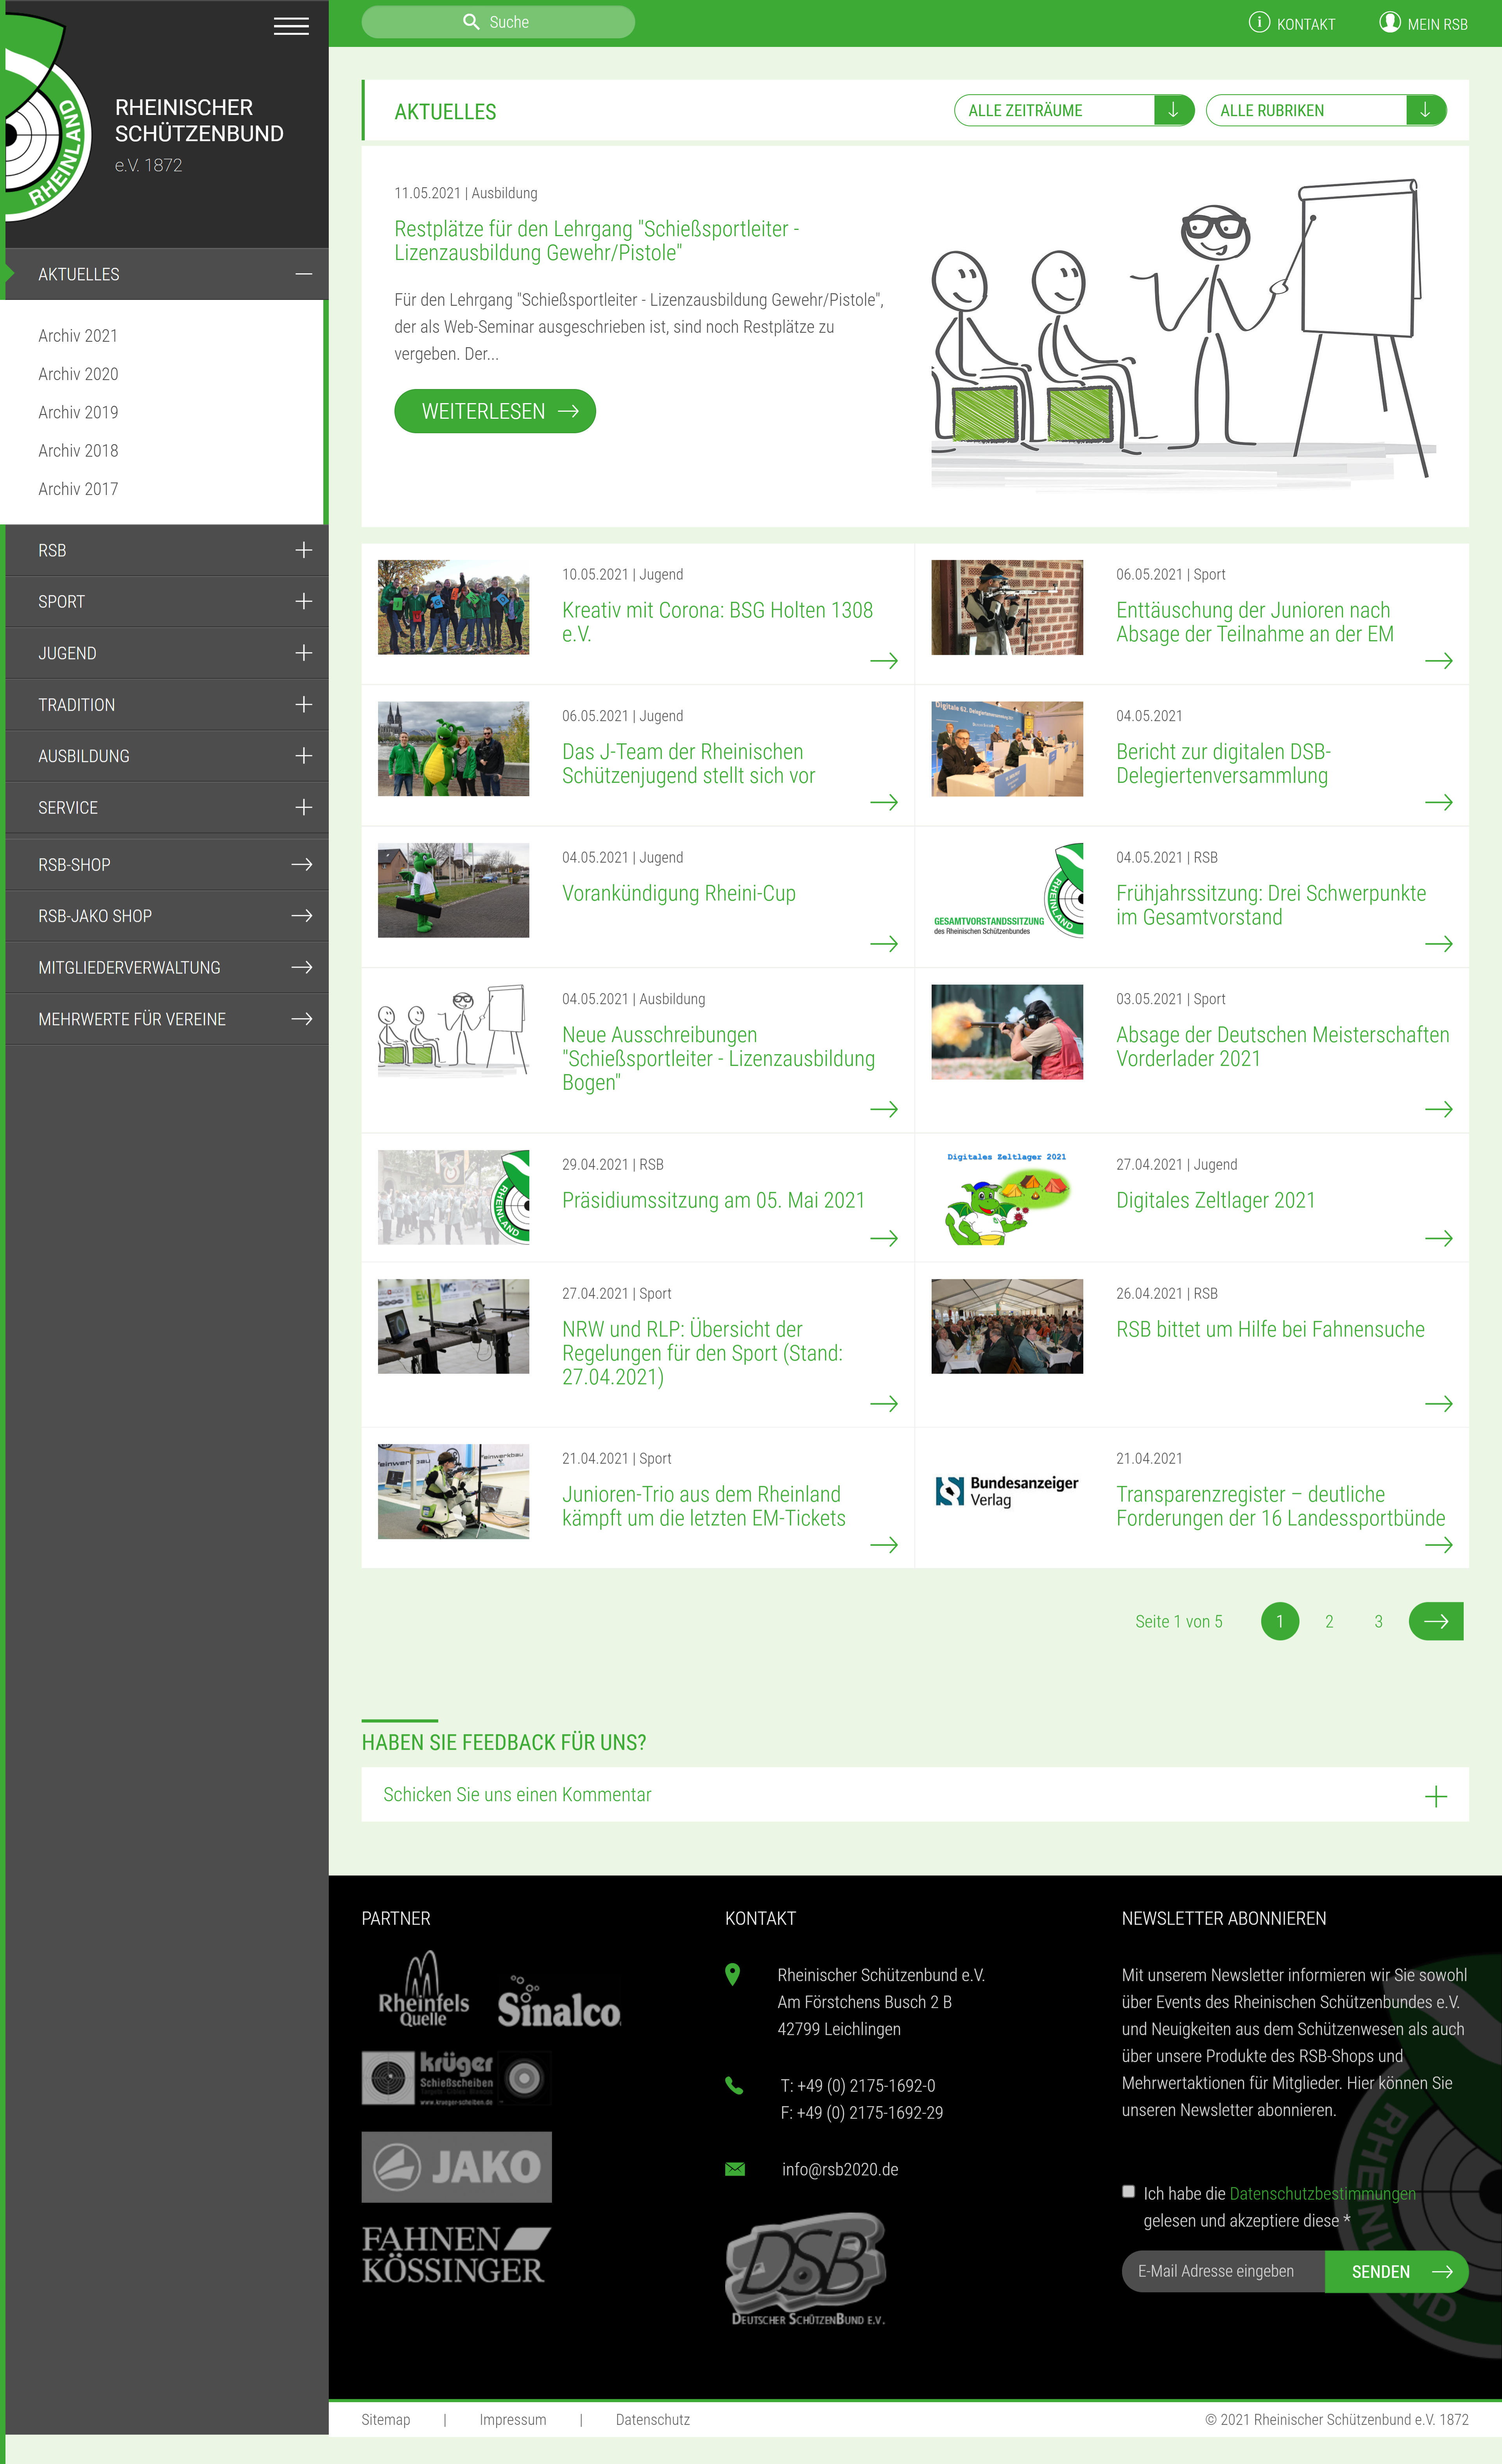The width and height of the screenshot is (1502, 2464).
Task: Open the Datenschutz footer link
Action: tap(653, 2419)
